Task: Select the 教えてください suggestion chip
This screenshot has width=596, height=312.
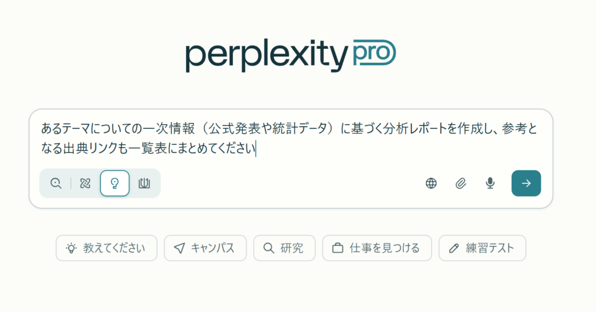Action: (x=107, y=248)
